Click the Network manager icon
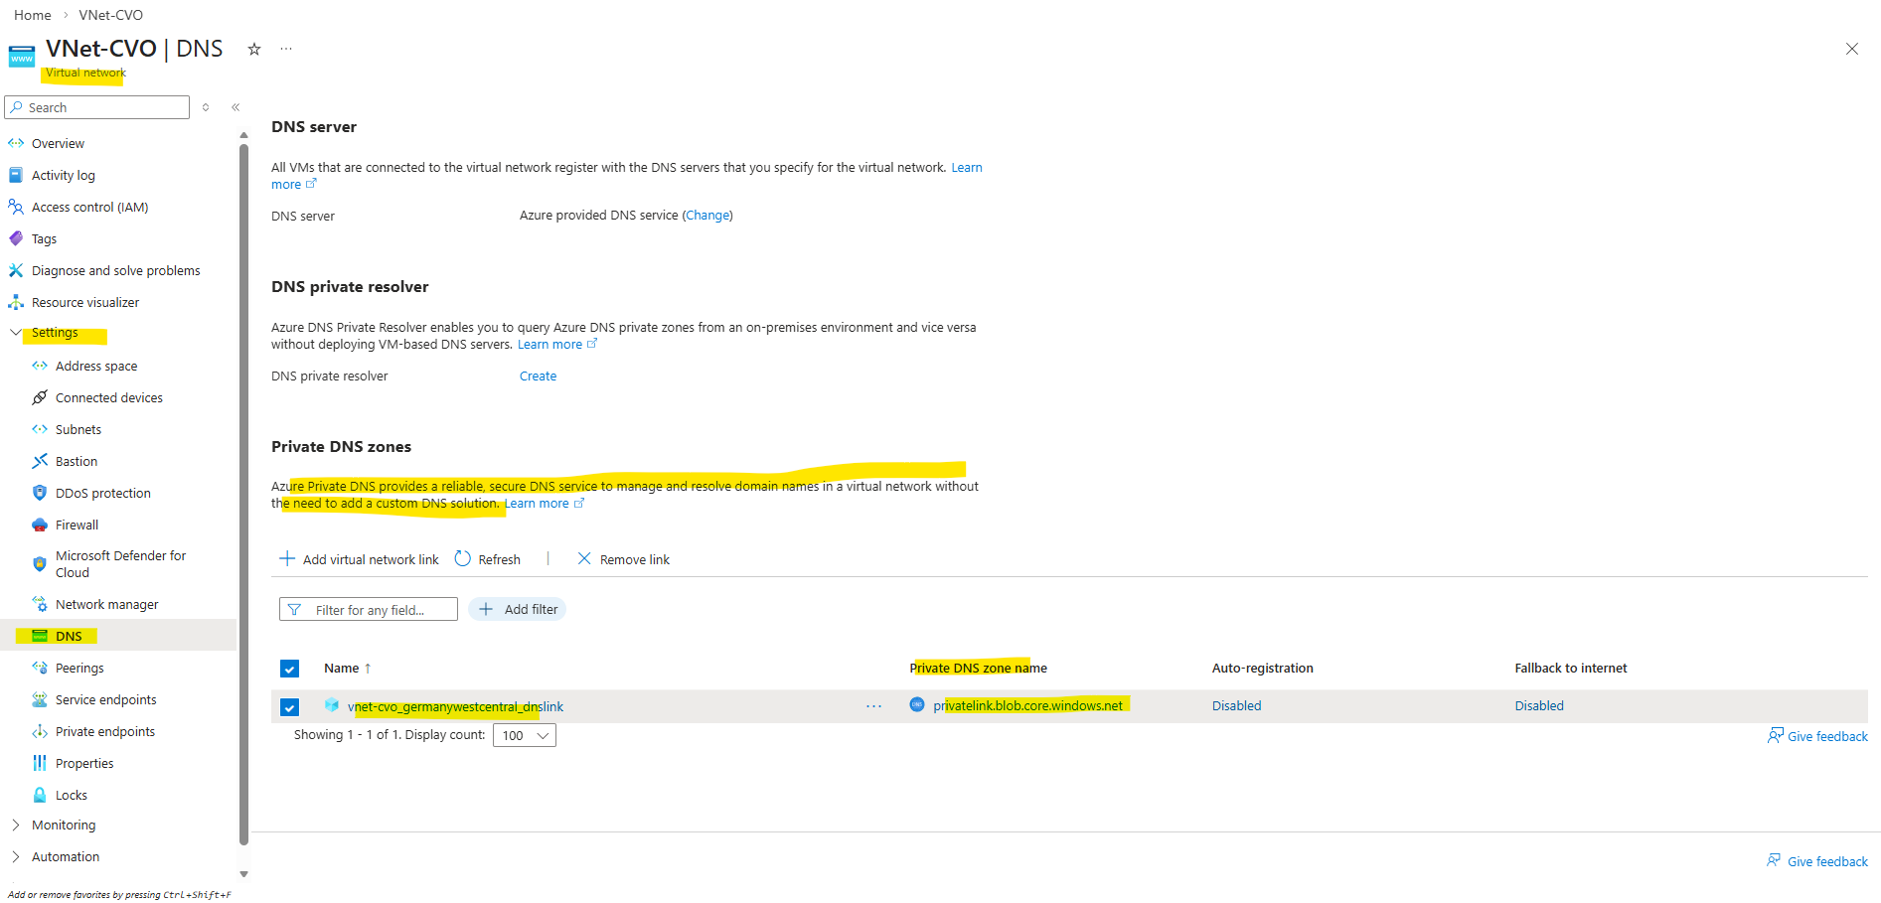 [40, 604]
